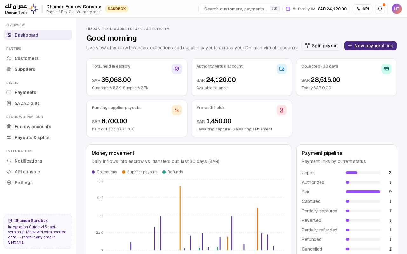Viewport: 407px width, 254px height.
Task: Click the Partially refunded pipeline row label
Action: [x=320, y=230]
